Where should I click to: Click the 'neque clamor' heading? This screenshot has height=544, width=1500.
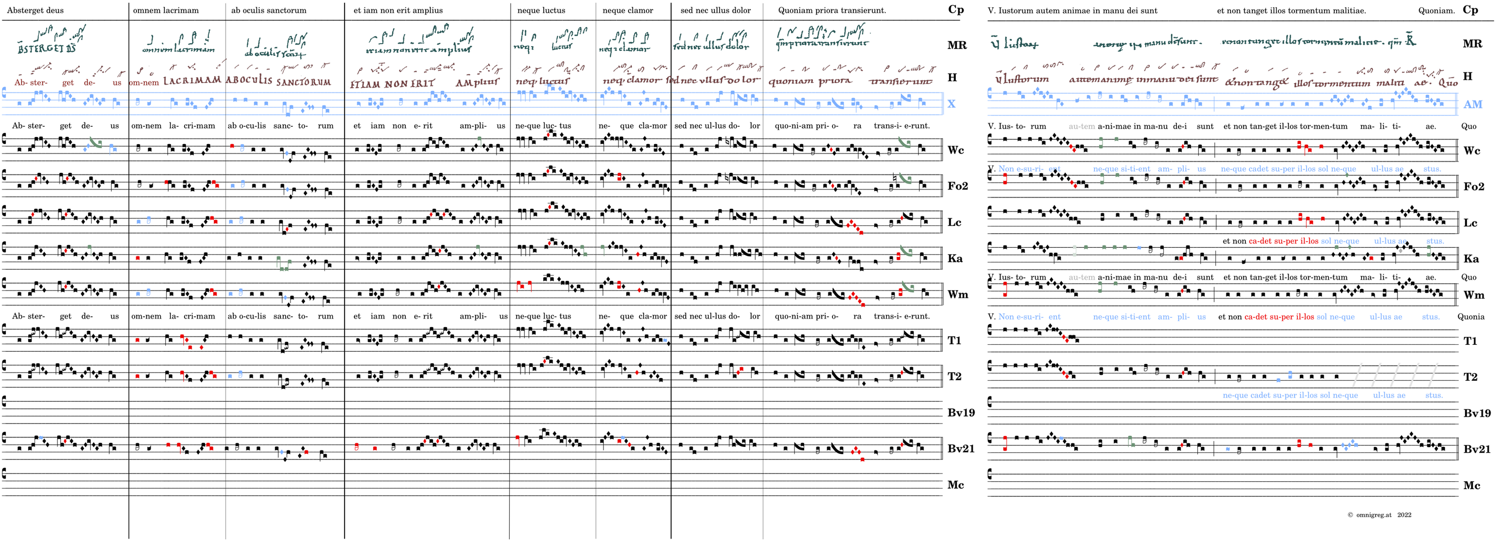(x=627, y=11)
